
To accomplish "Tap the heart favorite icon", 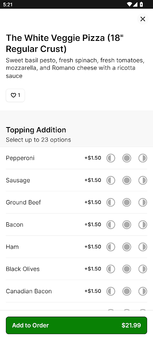I will click(x=14, y=95).
